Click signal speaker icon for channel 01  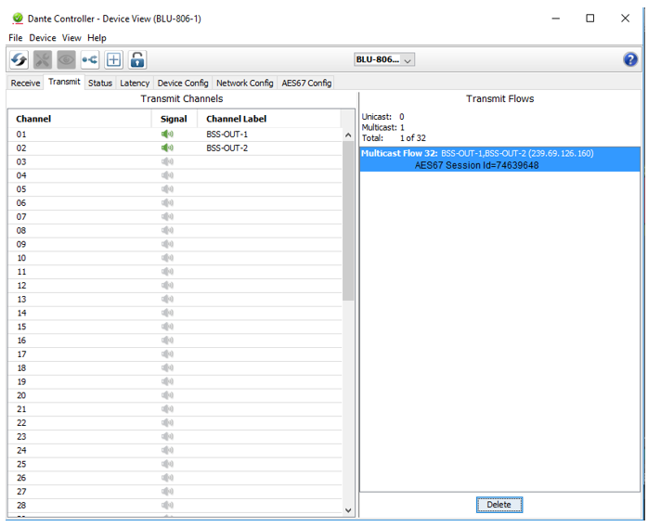[167, 134]
